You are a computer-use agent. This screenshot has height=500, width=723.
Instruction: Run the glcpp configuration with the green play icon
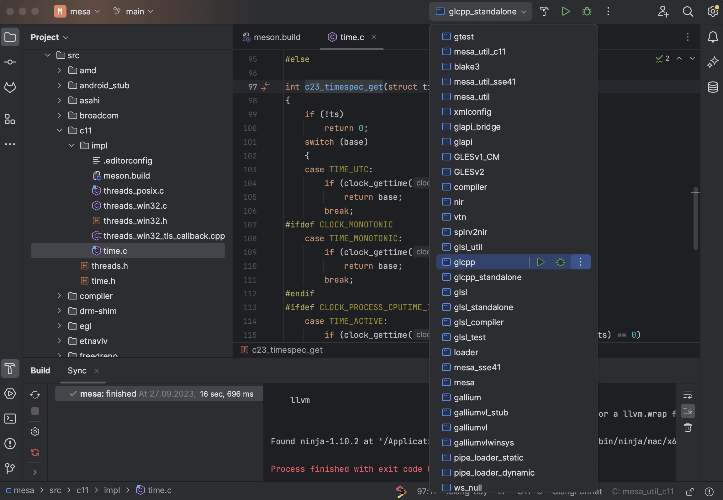pyautogui.click(x=541, y=262)
